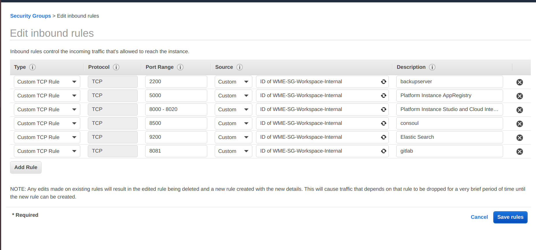Open Source column info tooltip
This screenshot has height=250, width=536.
coord(240,67)
